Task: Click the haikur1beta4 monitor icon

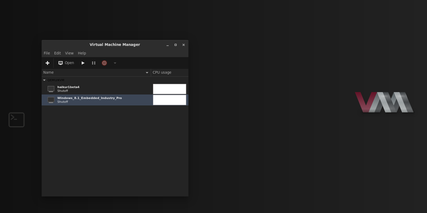Action: pyautogui.click(x=51, y=89)
